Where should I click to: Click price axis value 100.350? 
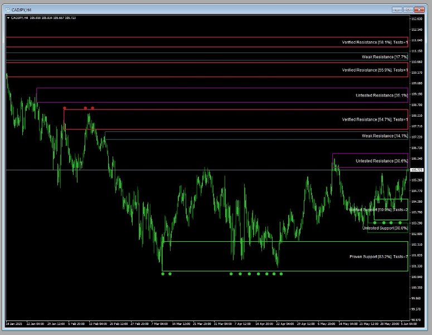[416, 288]
